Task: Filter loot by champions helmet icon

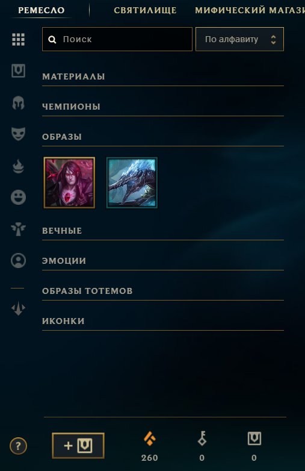Action: 18,103
